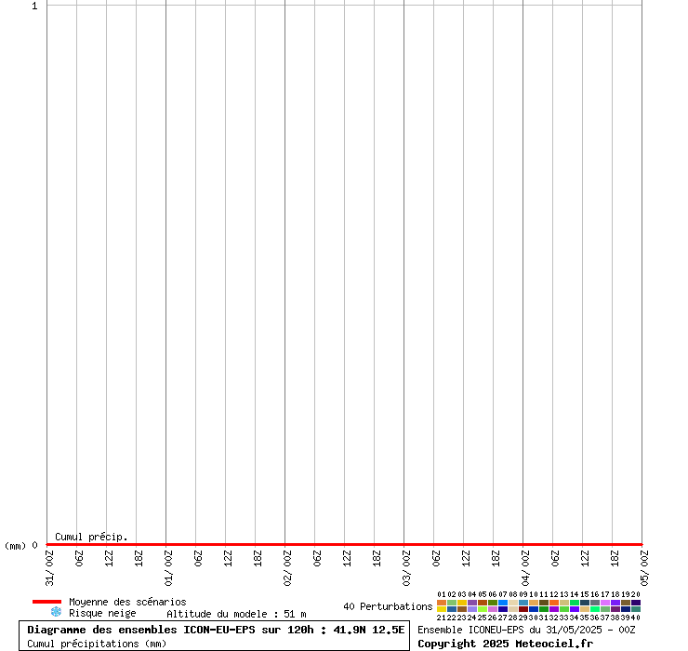Click the 01/00Z time axis label
This screenshot has width=688, height=651.
pyautogui.click(x=168, y=568)
